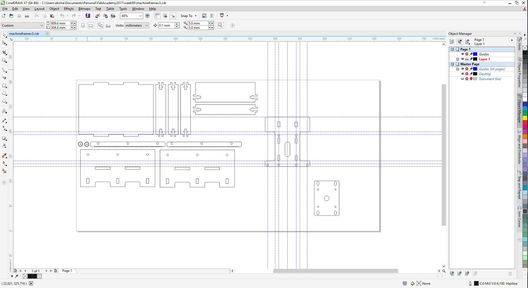Select the Text tool
The image size is (528, 288).
tap(4, 111)
